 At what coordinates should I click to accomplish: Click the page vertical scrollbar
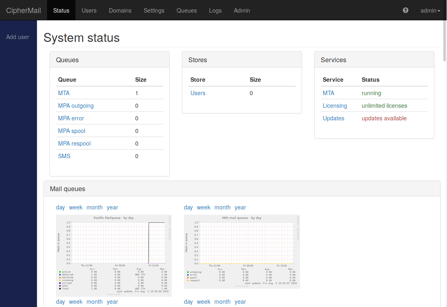445,41
